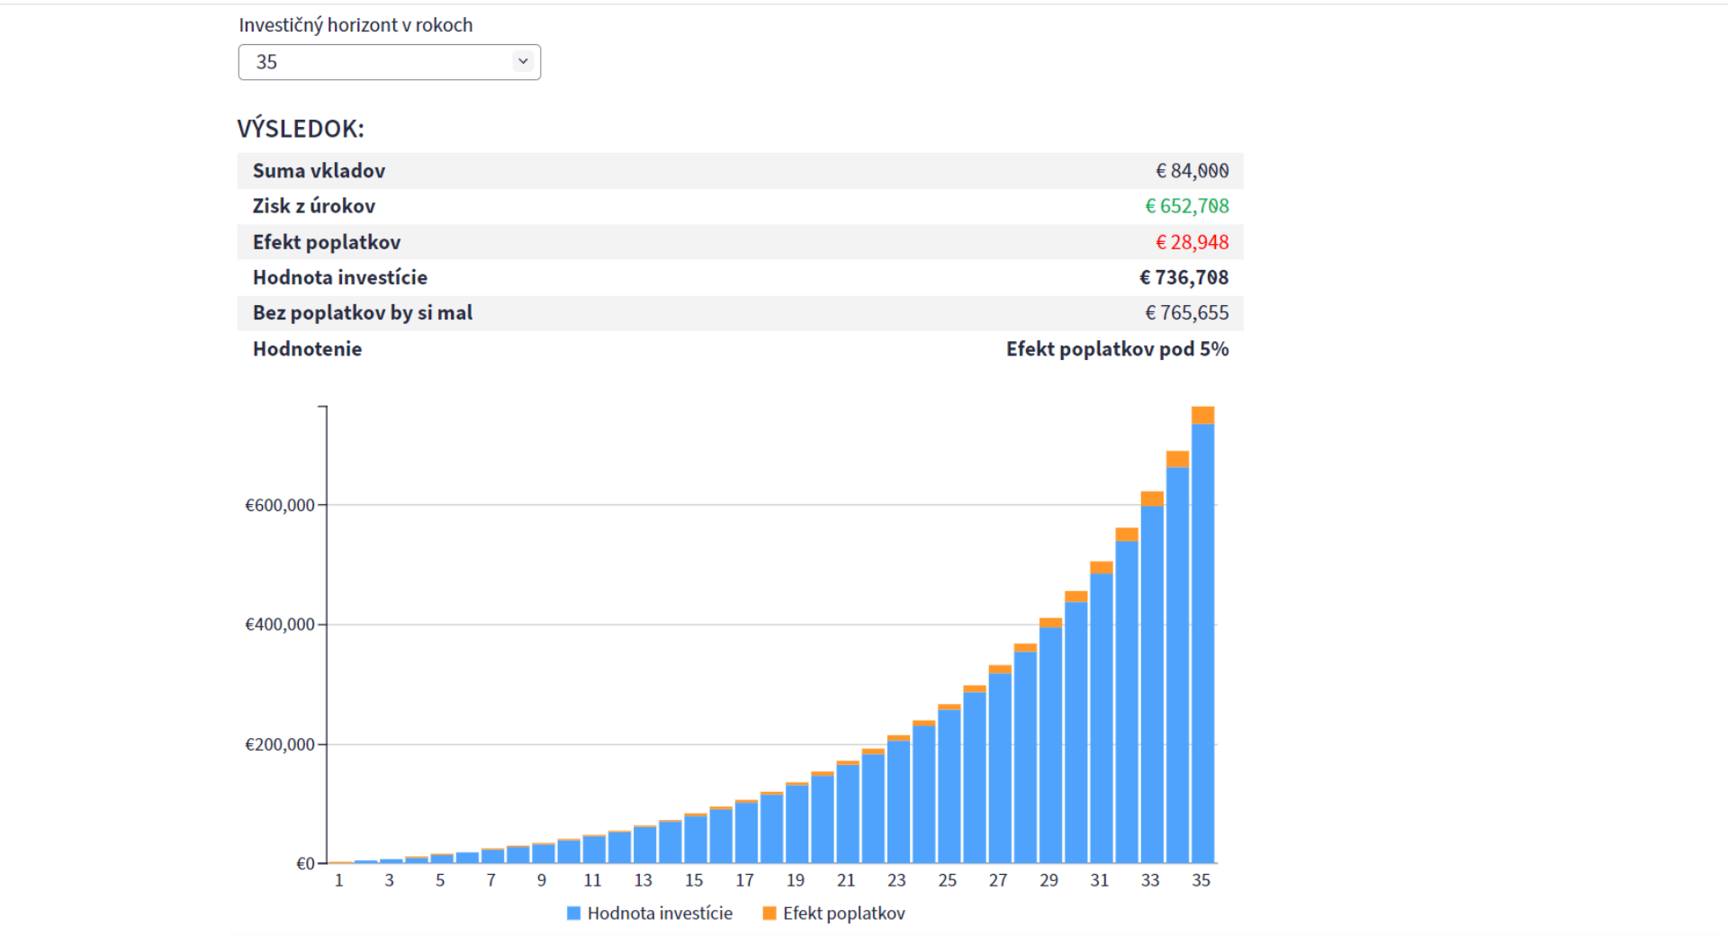Image resolution: width=1728 pixels, height=936 pixels.
Task: Click the orange segment atop the year 31 bar
Action: [x=1102, y=568]
